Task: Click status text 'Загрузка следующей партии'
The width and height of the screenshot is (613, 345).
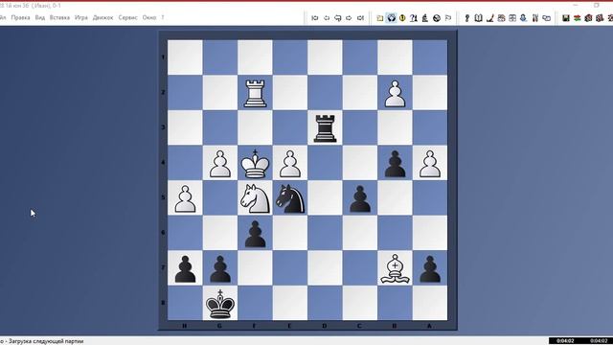Action: 46,341
